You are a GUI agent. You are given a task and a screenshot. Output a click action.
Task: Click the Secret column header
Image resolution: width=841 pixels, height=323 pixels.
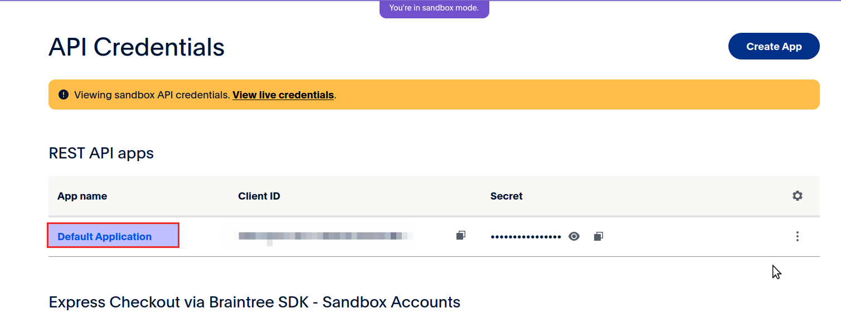point(506,196)
